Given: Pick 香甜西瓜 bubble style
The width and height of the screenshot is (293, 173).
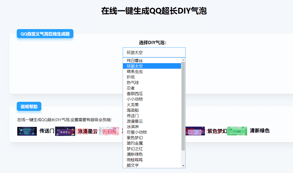Looking at the screenshot, I should 152,94.
